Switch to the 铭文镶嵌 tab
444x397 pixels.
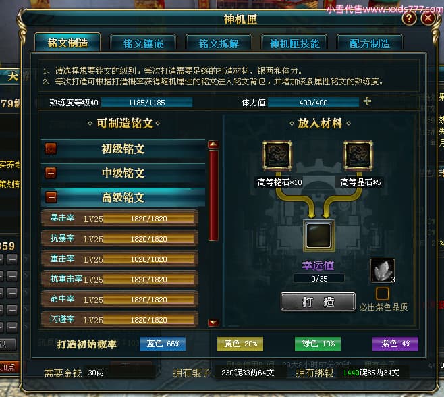[143, 43]
